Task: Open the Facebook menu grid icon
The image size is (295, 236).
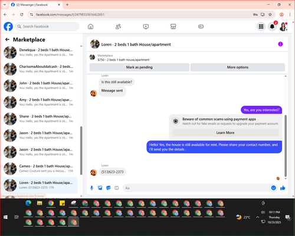Action: 261,27
